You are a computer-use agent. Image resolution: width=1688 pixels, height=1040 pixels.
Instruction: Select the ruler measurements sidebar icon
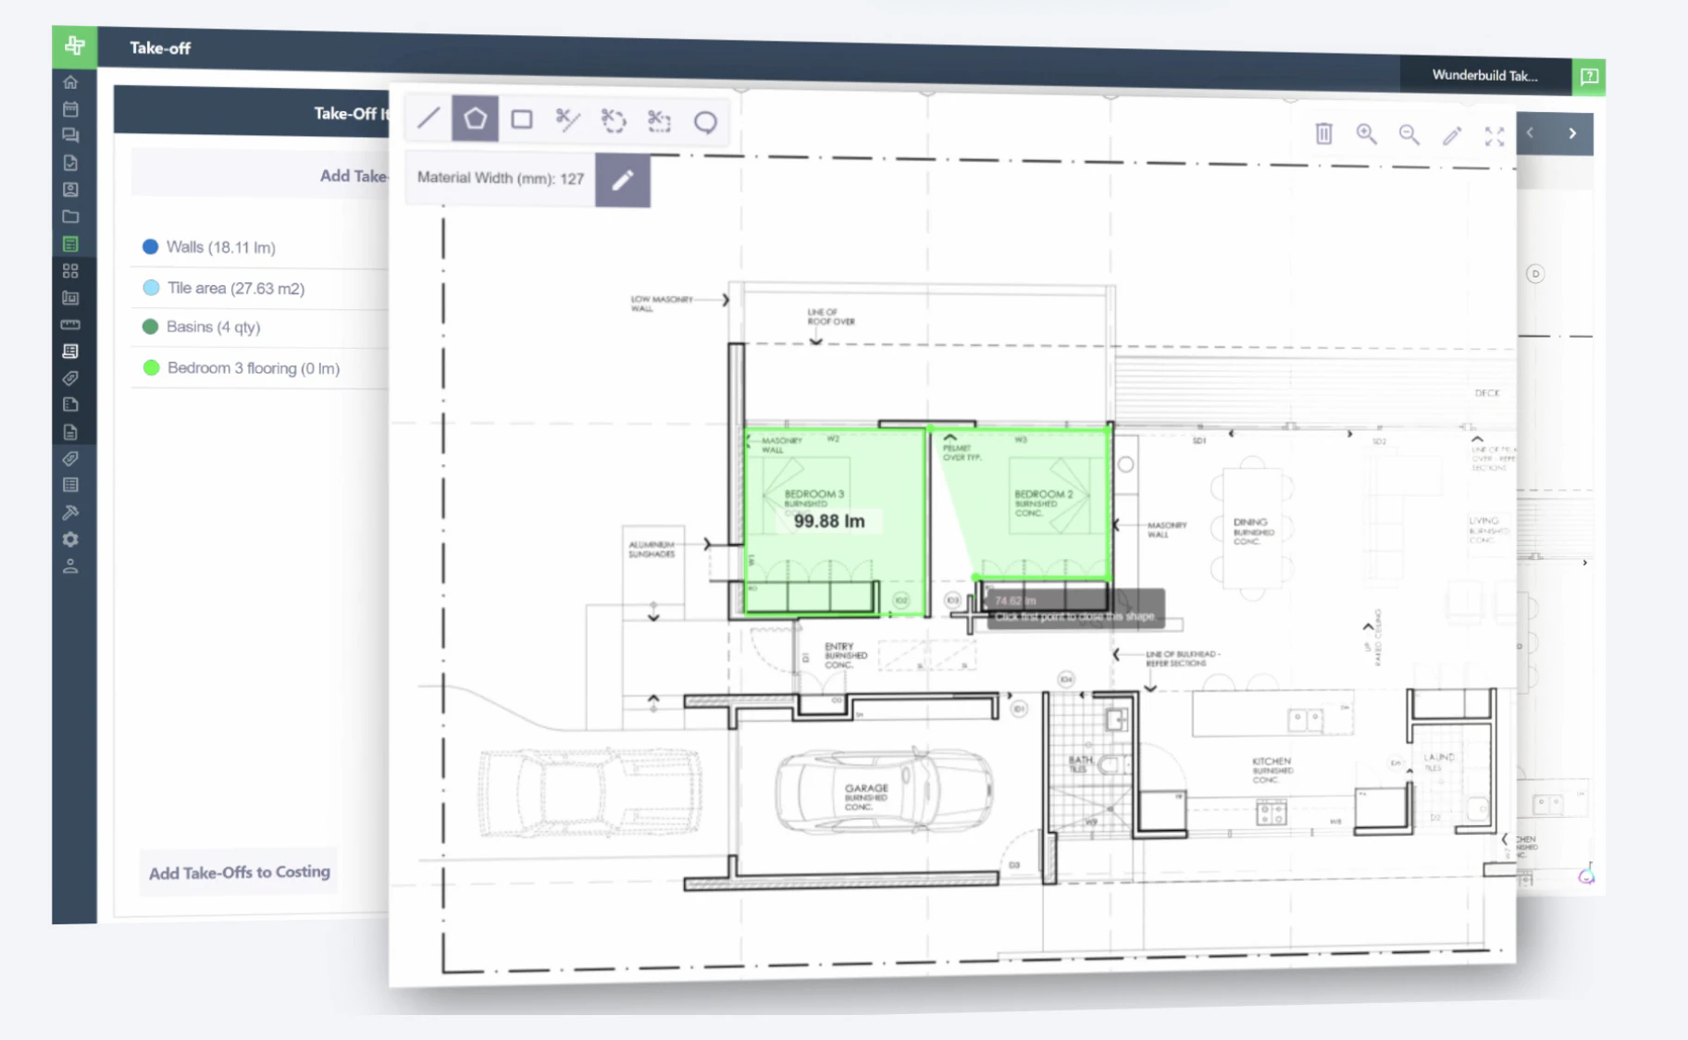[71, 325]
